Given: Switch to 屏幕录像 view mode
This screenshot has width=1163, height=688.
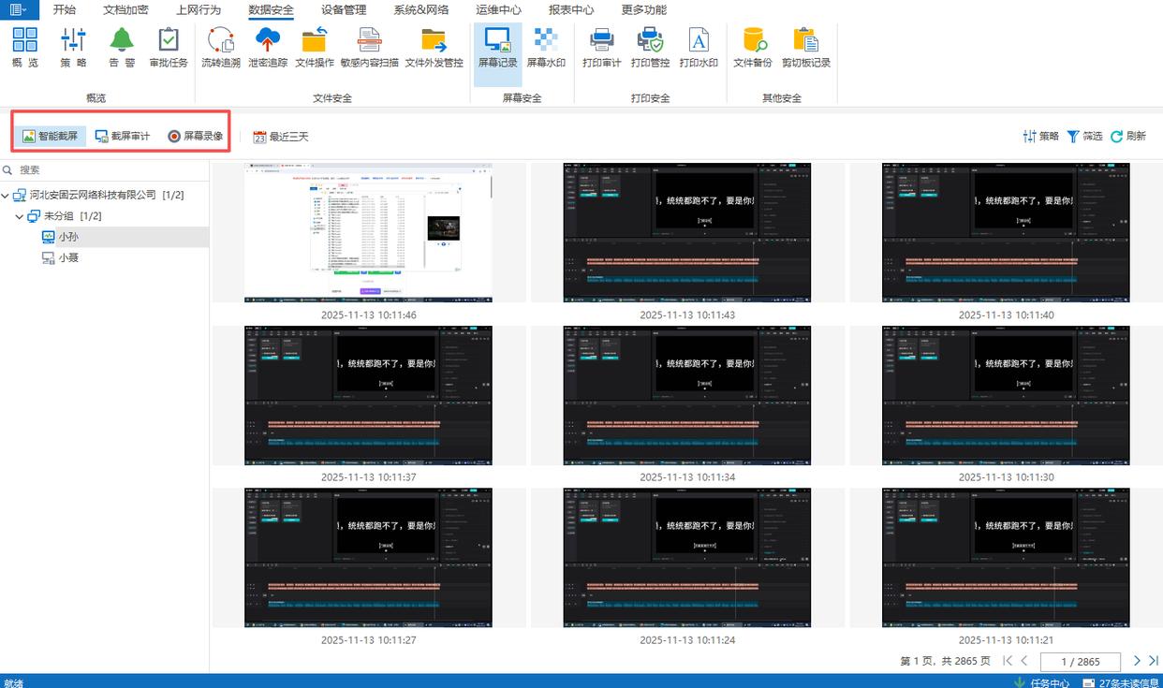Looking at the screenshot, I should (196, 136).
